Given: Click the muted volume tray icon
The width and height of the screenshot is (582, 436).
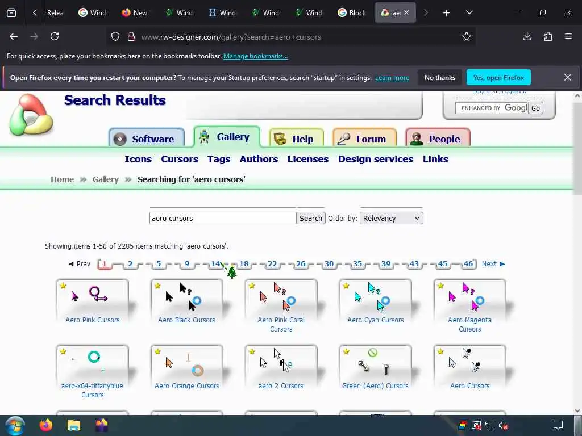Looking at the screenshot, I should point(503,426).
